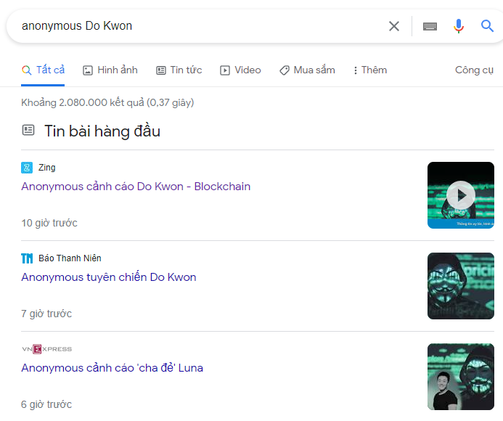Open Công cụ search tools

(x=474, y=70)
